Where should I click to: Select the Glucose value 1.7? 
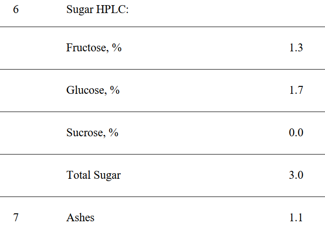click(x=296, y=90)
